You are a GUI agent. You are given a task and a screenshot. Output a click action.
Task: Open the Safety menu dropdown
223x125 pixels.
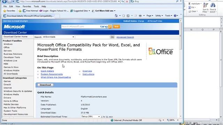click(x=159, y=16)
